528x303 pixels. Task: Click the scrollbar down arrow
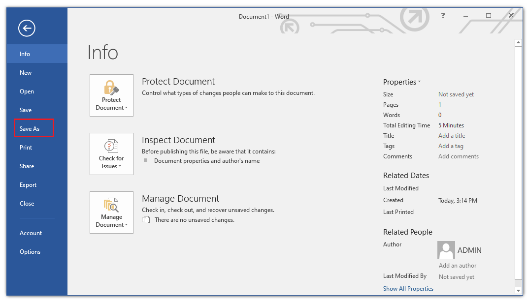tap(518, 290)
